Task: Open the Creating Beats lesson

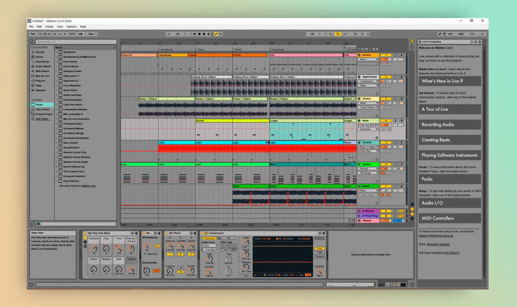Action: tap(450, 140)
